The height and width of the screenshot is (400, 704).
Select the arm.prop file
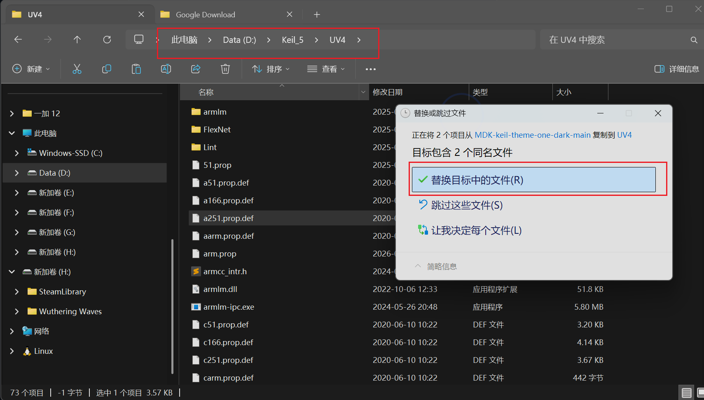click(x=220, y=254)
